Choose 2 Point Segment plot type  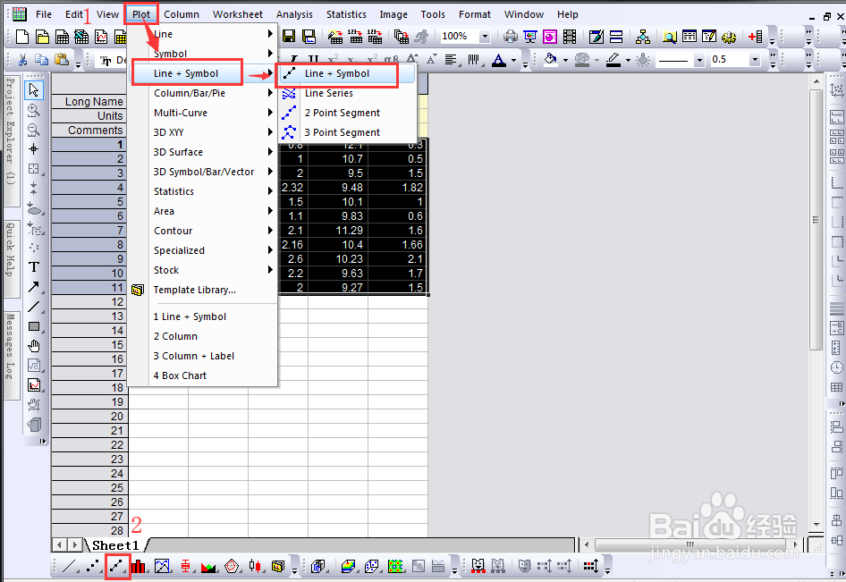click(348, 113)
